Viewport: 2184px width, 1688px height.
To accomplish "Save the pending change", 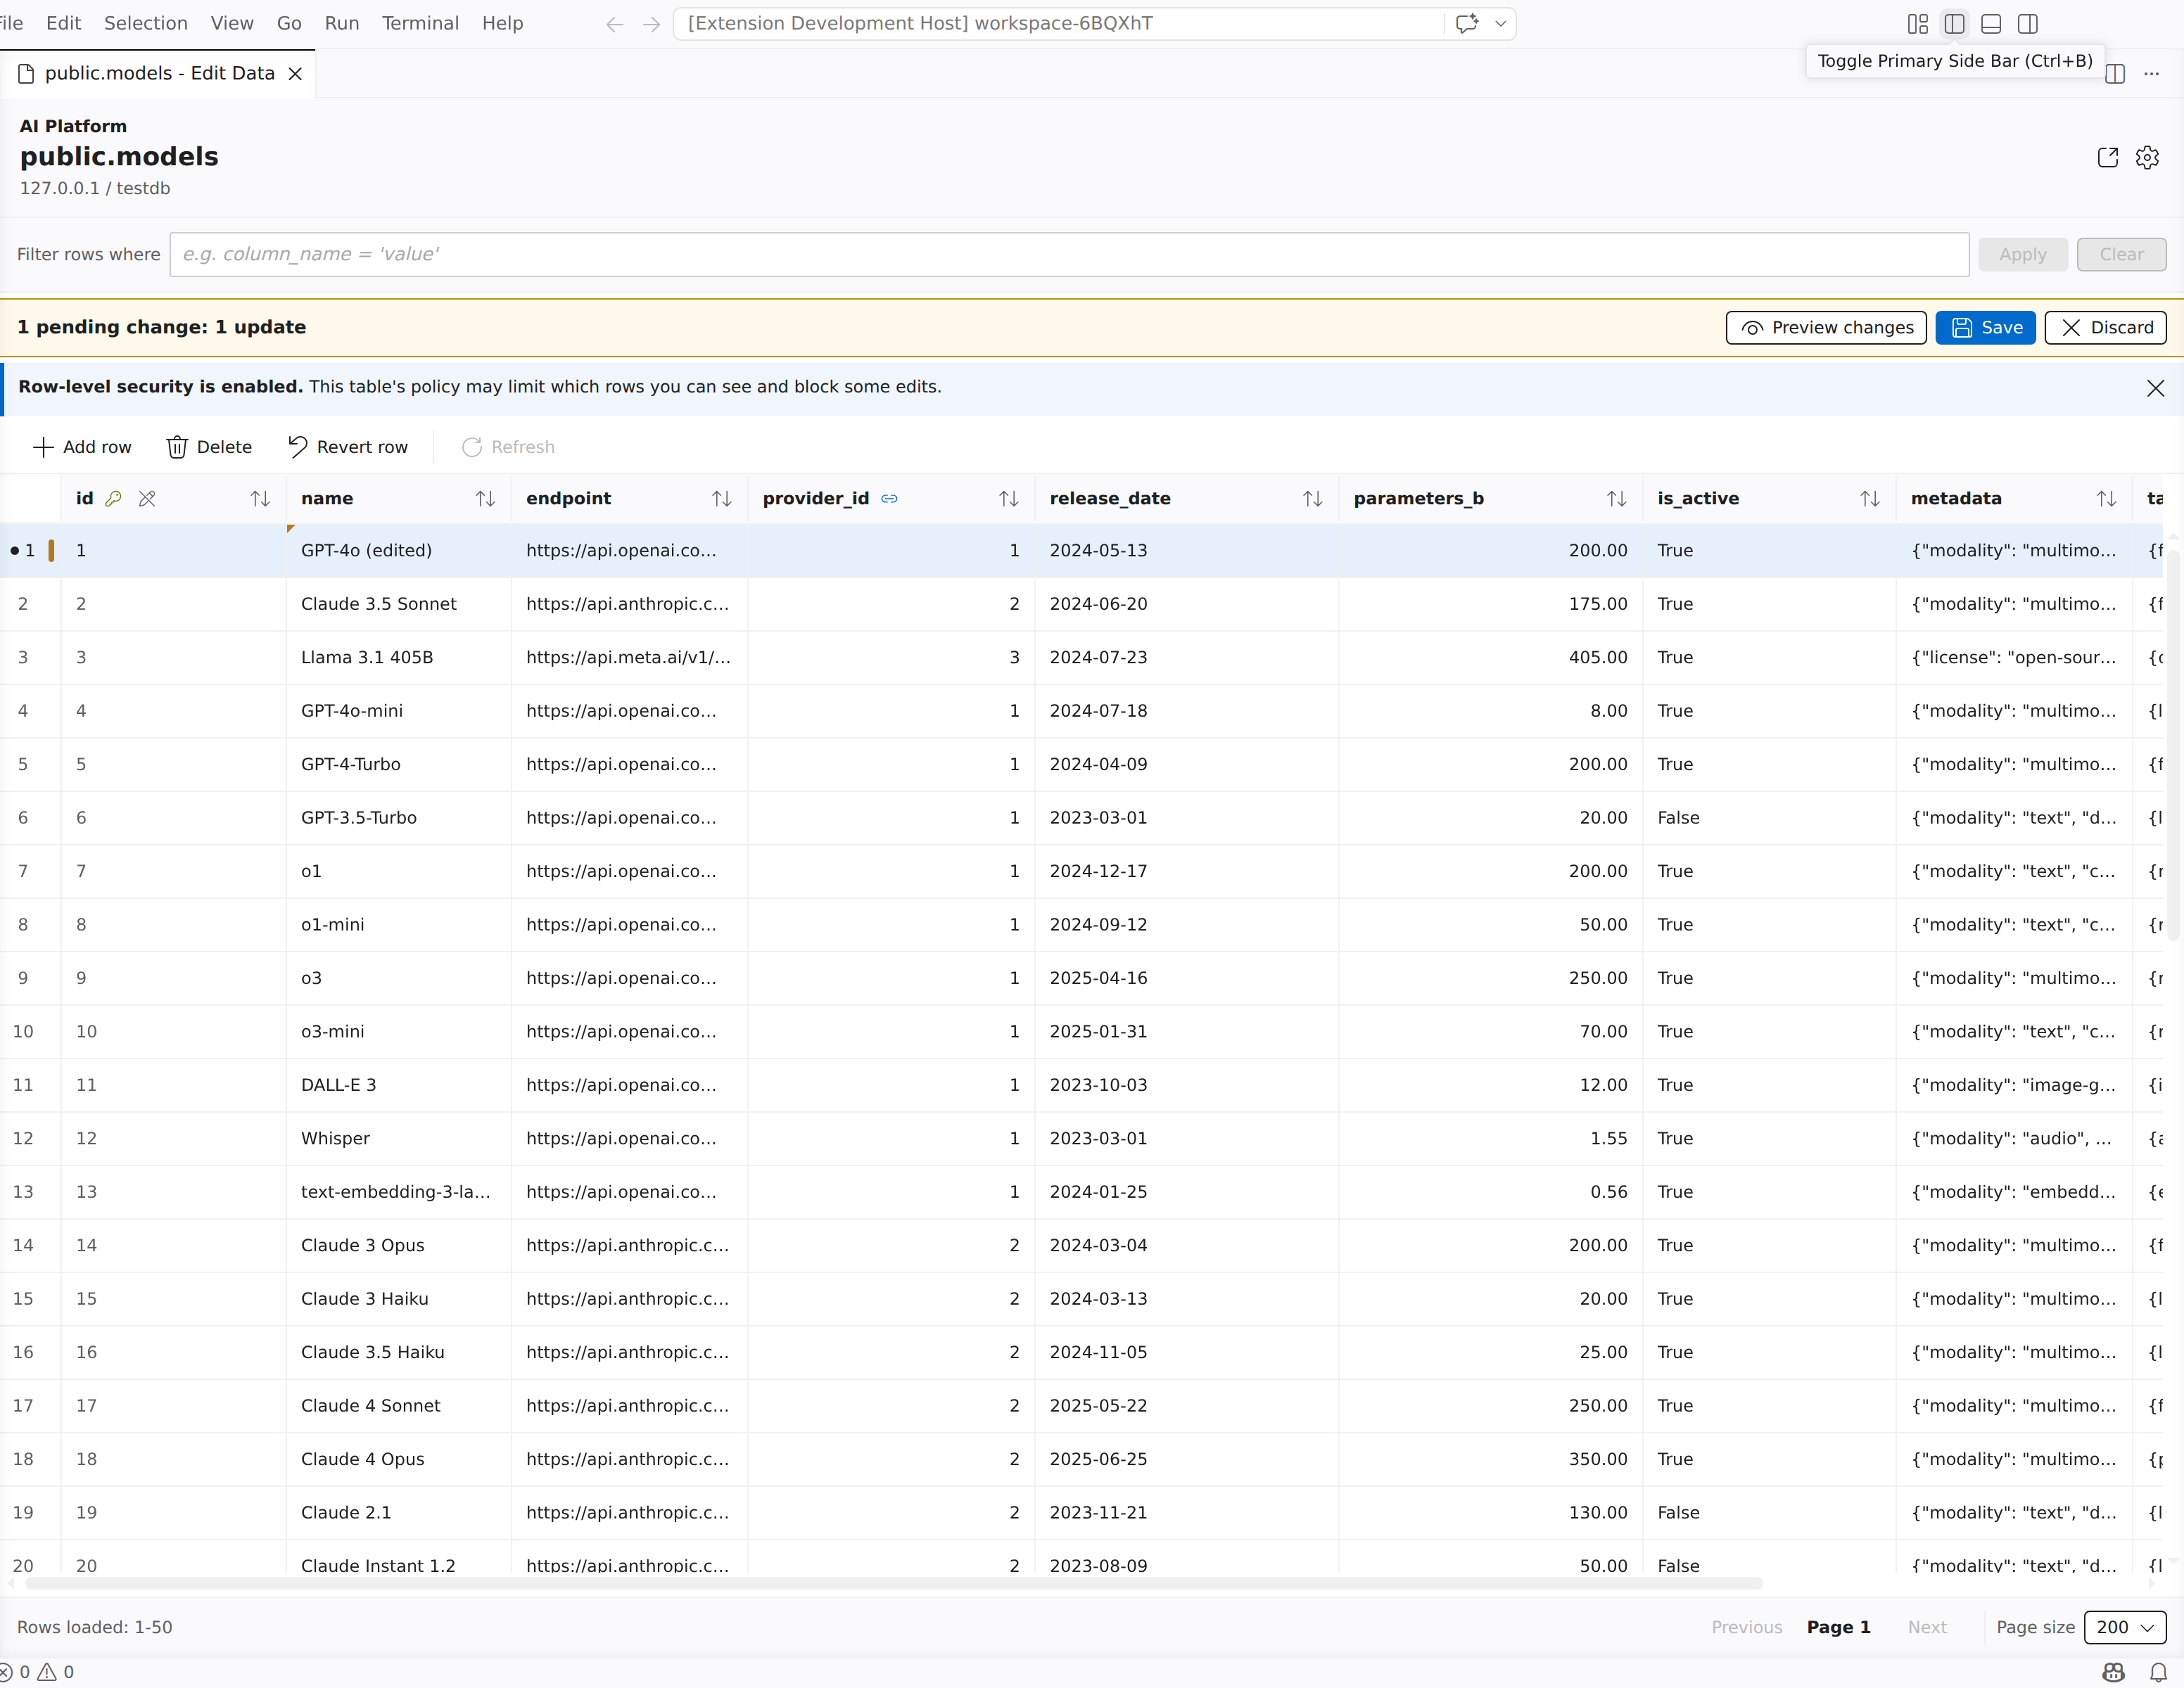I will coord(1985,328).
